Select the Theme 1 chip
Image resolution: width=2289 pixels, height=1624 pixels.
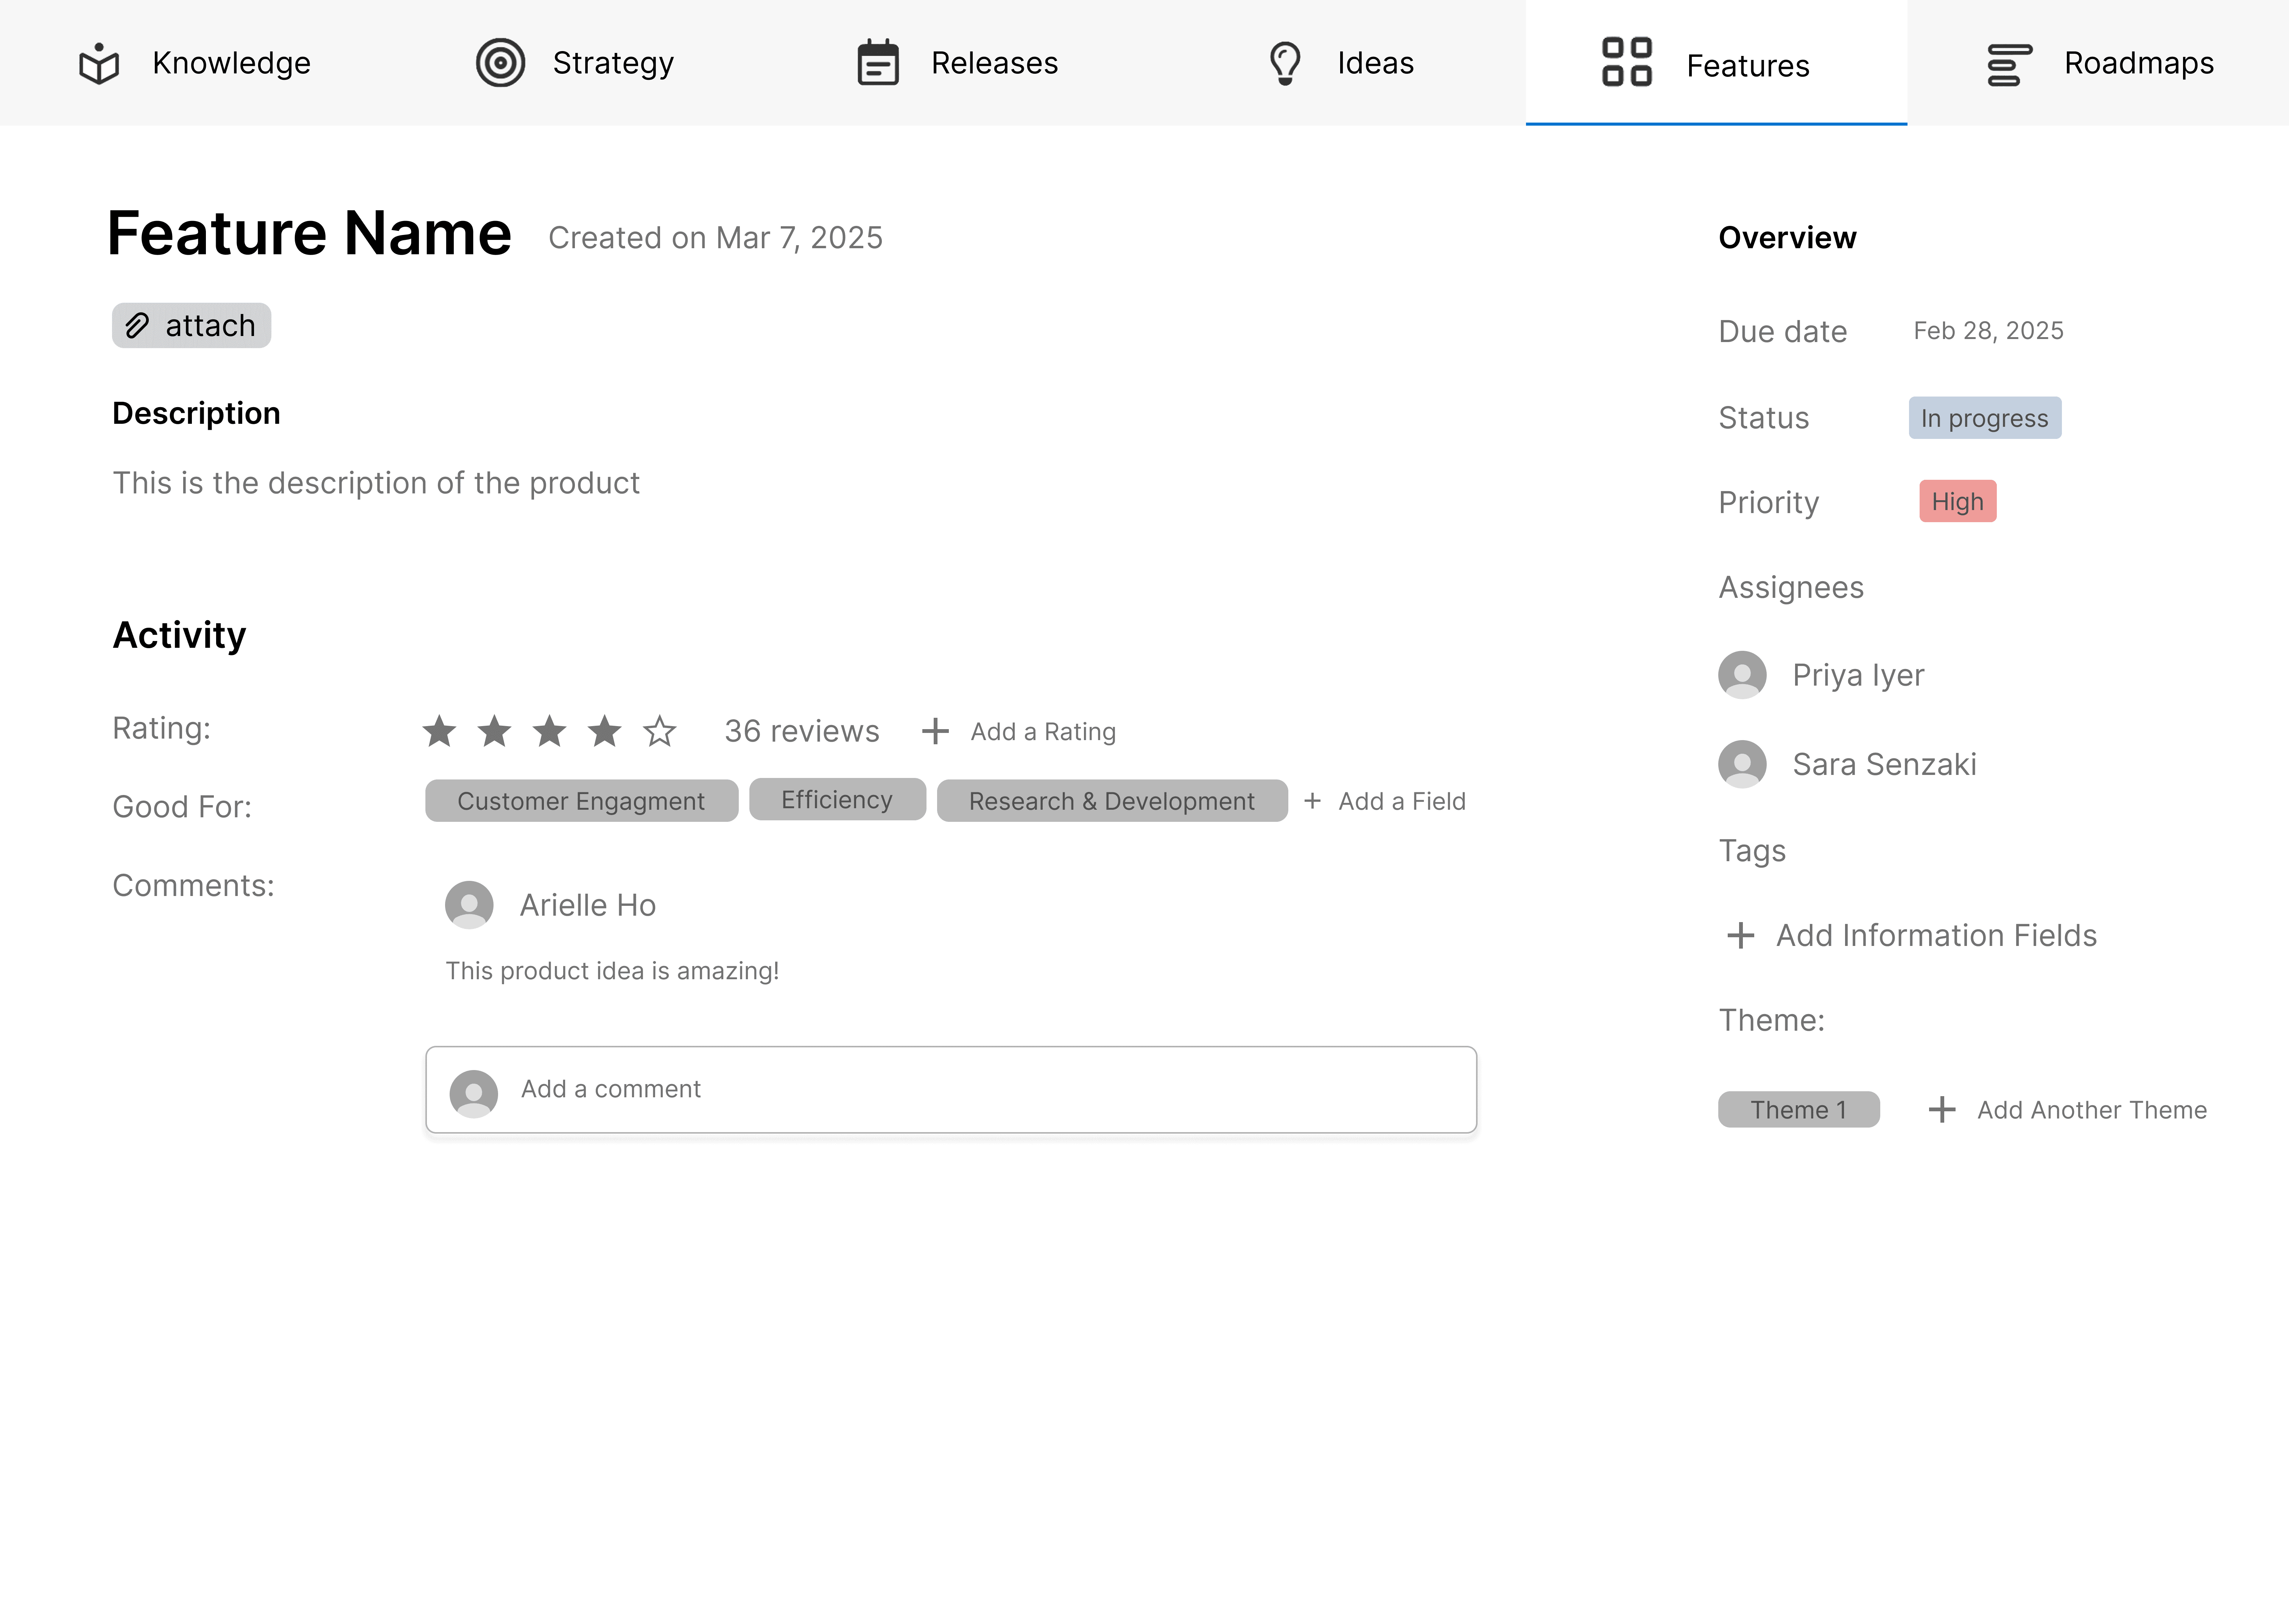pos(1798,1110)
